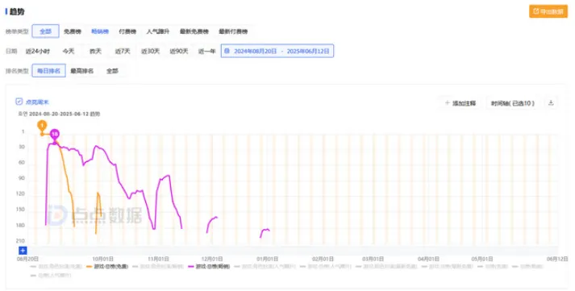This screenshot has width=575, height=291.
Task: Choose the 近24小时 date range
Action: tap(38, 52)
